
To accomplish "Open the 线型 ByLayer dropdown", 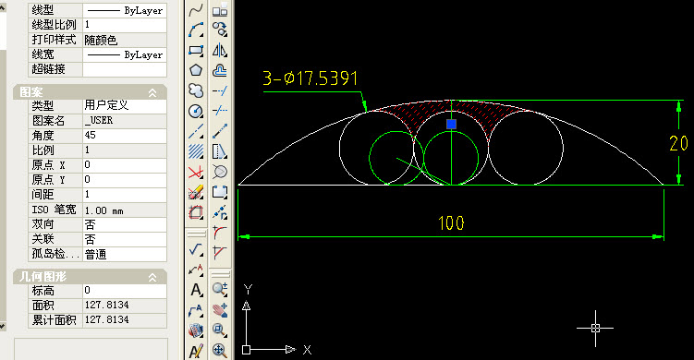I will tap(125, 10).
